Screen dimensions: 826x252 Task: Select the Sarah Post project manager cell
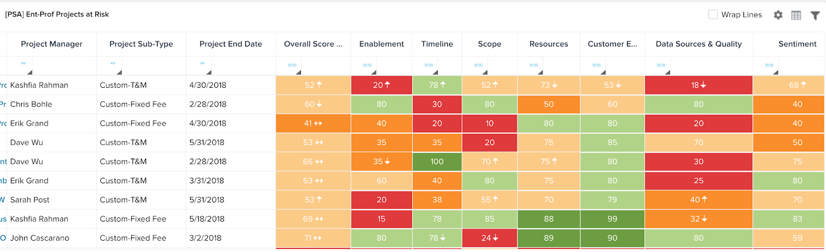(x=30, y=200)
